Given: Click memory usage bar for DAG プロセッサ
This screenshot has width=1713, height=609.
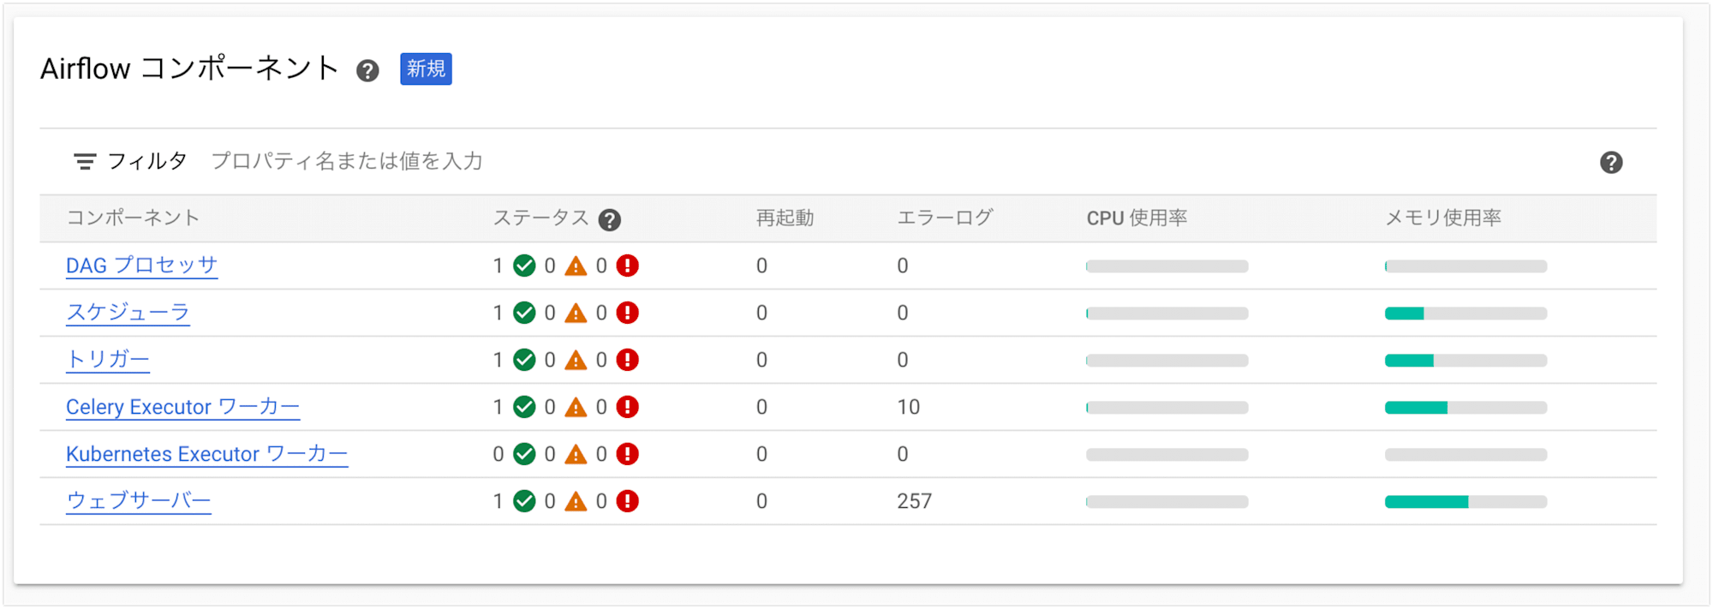Looking at the screenshot, I should pos(1465,266).
